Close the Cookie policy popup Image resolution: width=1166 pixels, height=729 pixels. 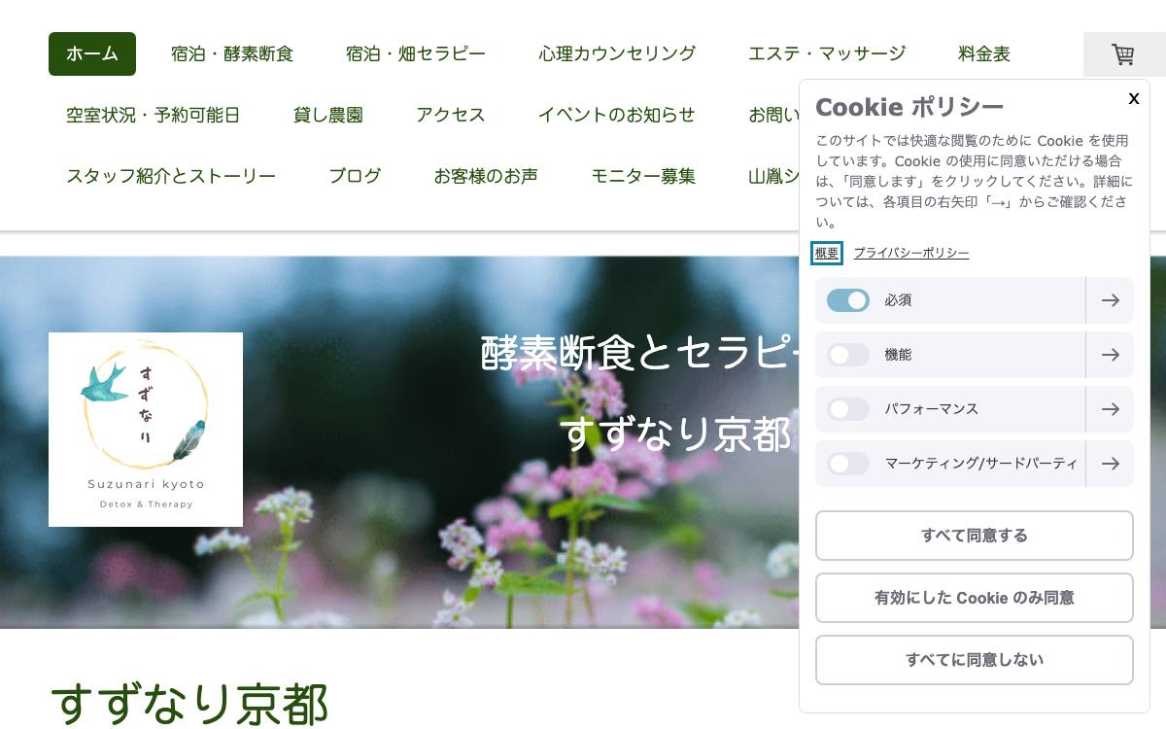[x=1133, y=98]
